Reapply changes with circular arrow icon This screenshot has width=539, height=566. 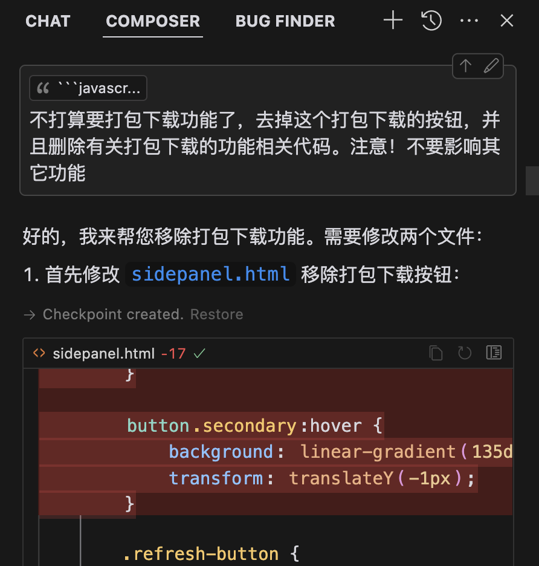[465, 353]
